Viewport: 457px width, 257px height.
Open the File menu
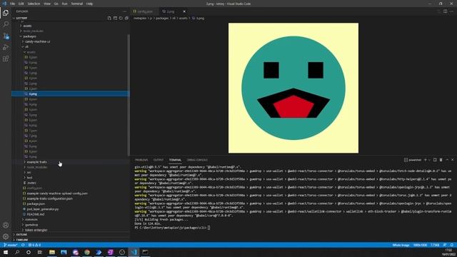pos(13,4)
